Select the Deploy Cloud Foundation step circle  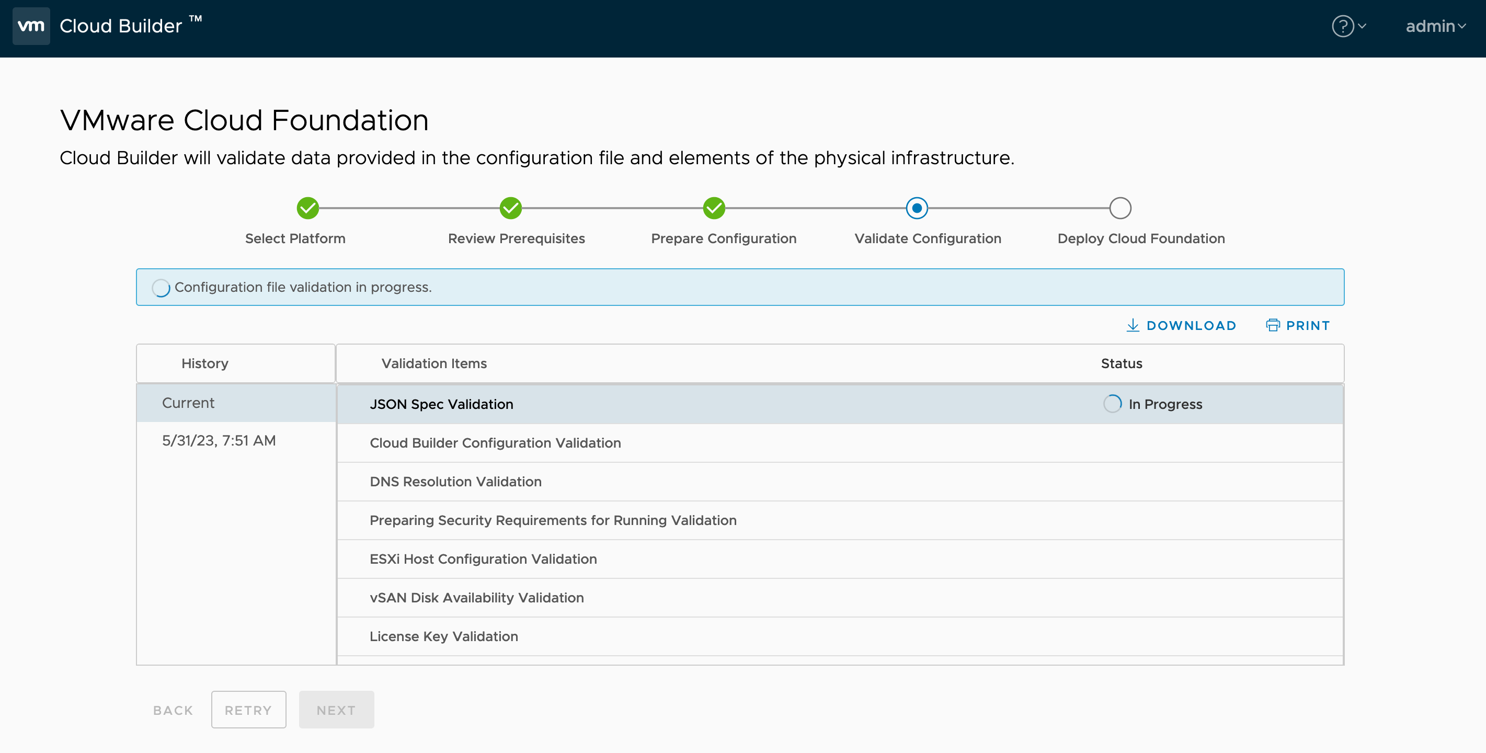[1119, 208]
